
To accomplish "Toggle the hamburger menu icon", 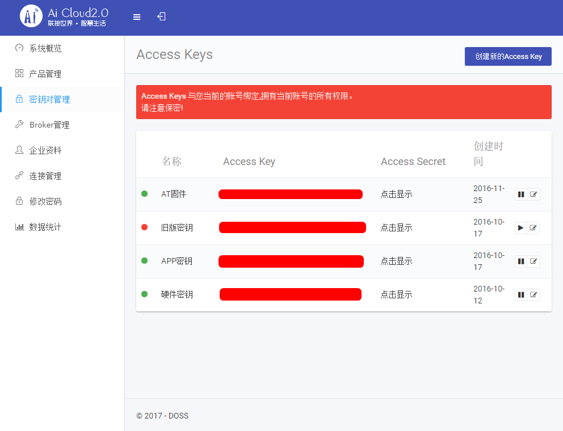I will 137,17.
